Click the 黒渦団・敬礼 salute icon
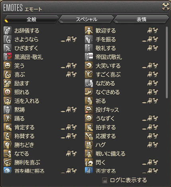171x187 pixels. click(x=8, y=57)
